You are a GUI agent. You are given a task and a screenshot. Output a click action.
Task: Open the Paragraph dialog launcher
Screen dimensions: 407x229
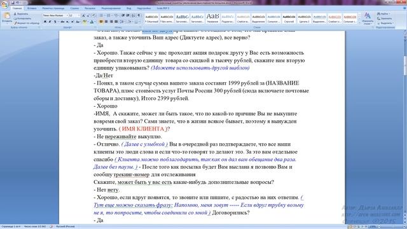click(141, 27)
